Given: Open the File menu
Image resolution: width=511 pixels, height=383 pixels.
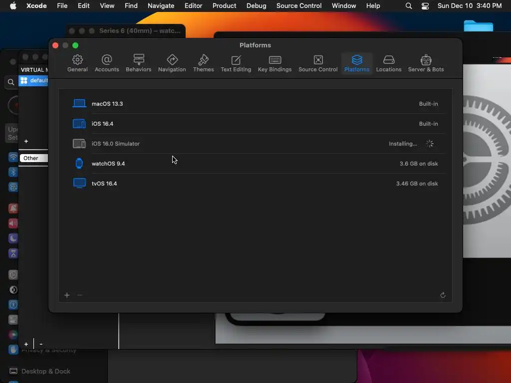Looking at the screenshot, I should click(x=62, y=6).
